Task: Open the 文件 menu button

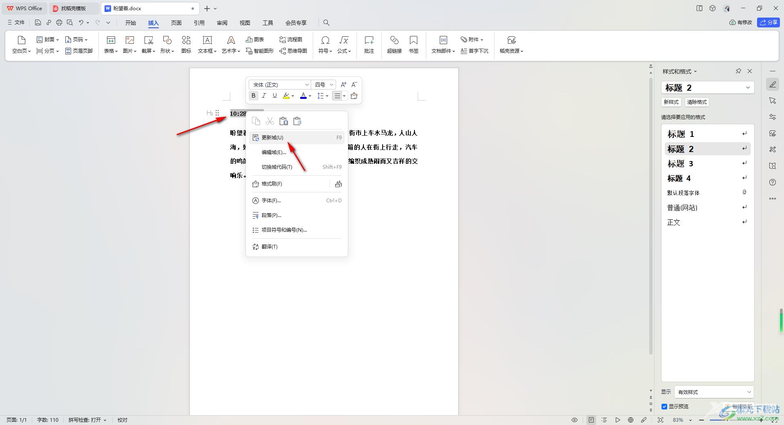Action: coord(16,22)
